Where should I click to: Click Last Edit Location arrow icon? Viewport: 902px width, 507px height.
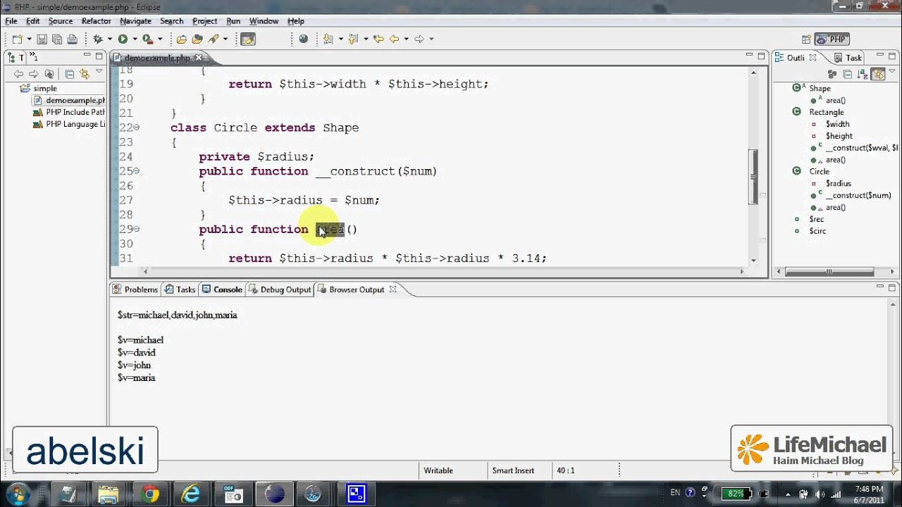[x=378, y=39]
